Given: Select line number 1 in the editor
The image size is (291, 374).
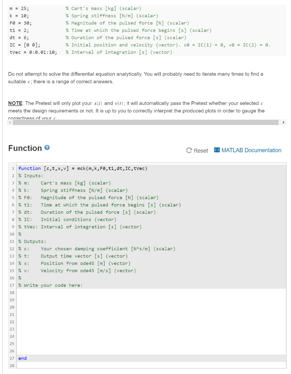Looking at the screenshot, I should 13,168.
